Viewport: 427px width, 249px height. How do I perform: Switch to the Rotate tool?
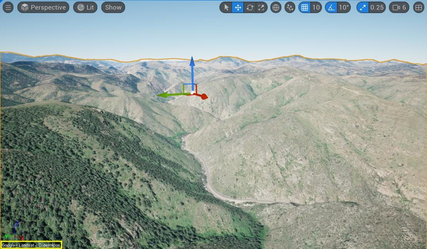[250, 7]
